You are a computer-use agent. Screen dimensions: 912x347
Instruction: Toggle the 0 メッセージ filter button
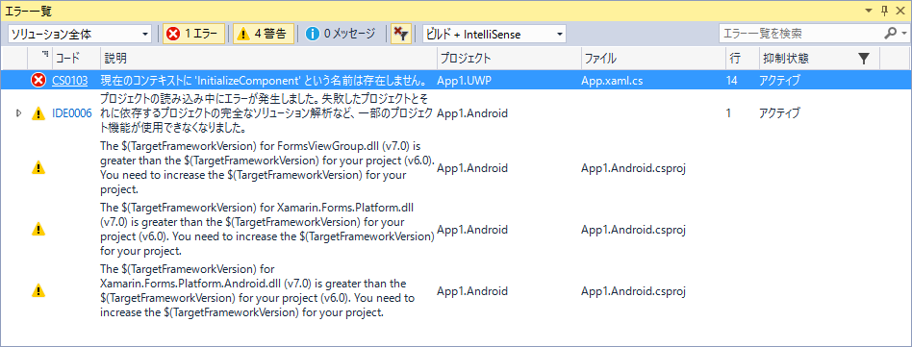tap(341, 35)
